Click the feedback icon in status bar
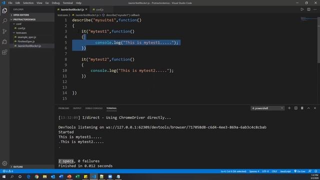 (x=310, y=171)
